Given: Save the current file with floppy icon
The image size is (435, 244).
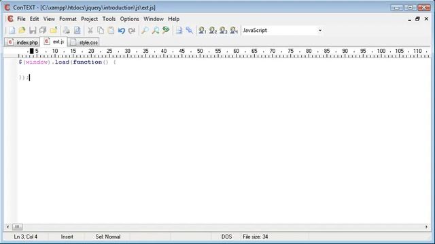Looking at the screenshot, I should click(33, 30).
